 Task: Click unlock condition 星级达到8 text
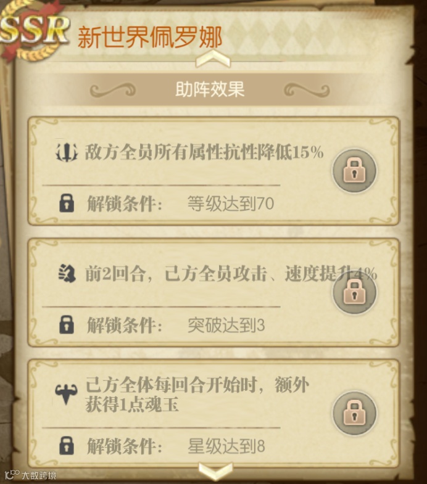pos(226,446)
